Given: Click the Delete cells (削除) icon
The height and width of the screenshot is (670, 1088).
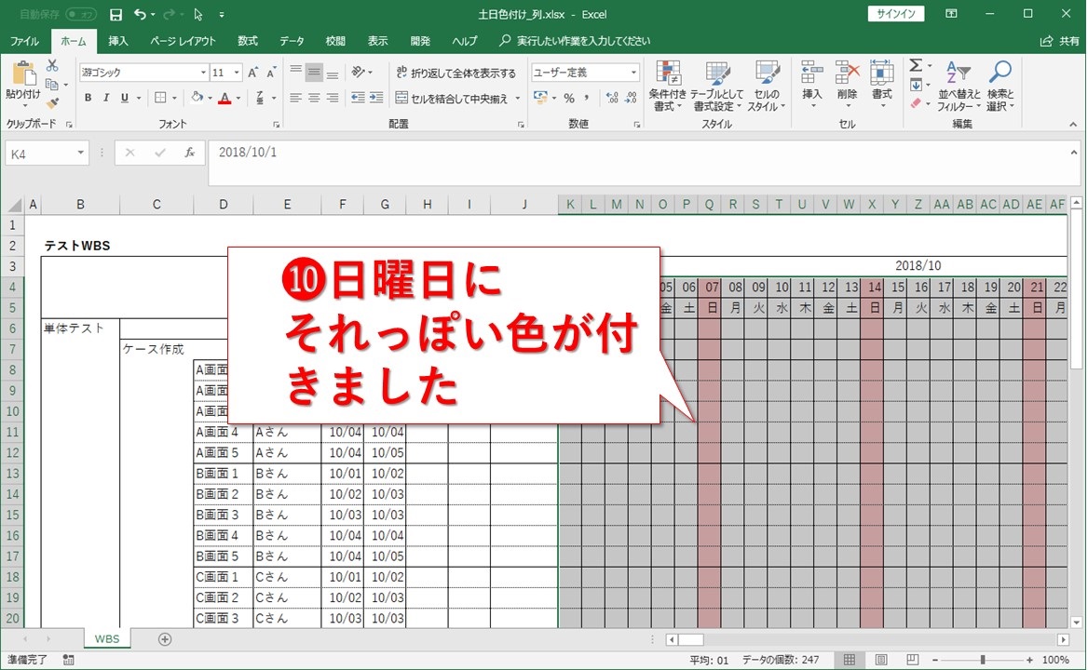Looking at the screenshot, I should (x=846, y=86).
